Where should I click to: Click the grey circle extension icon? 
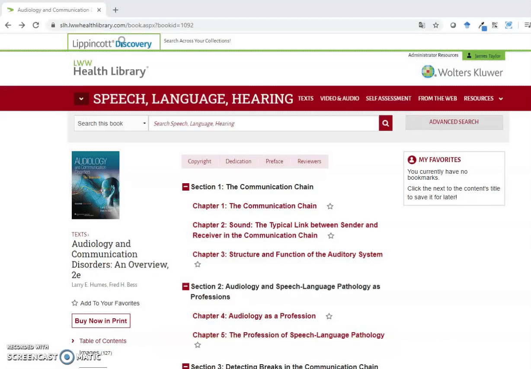[453, 25]
